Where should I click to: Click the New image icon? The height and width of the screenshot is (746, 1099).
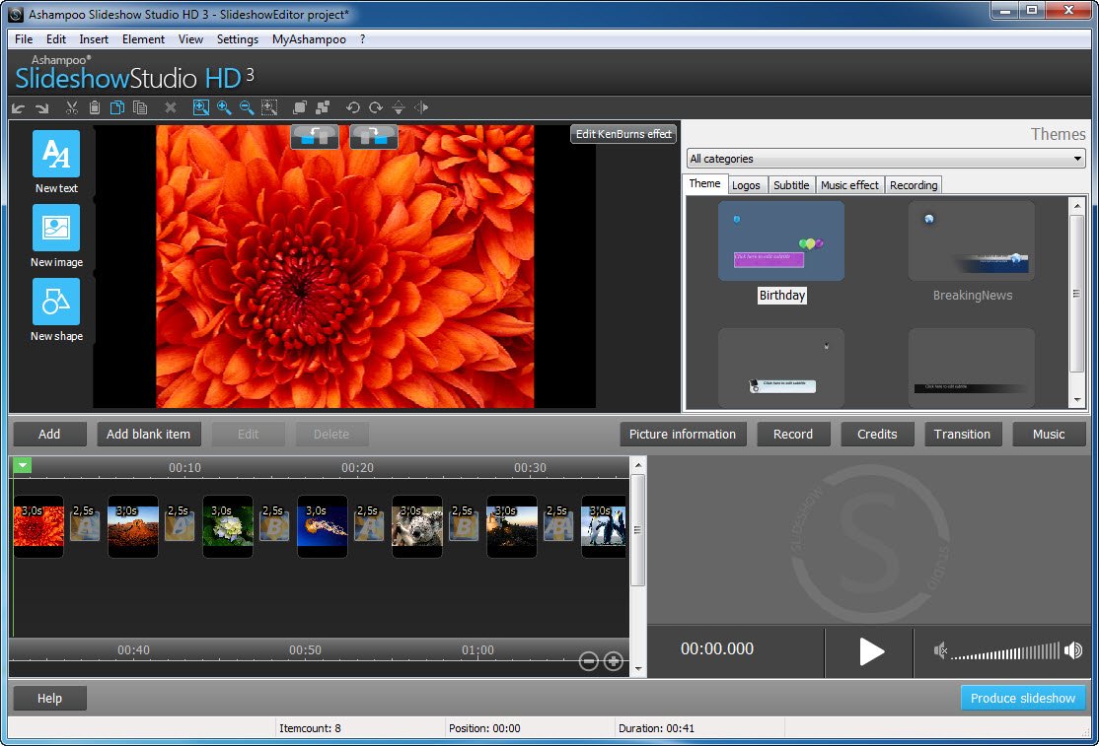[56, 229]
